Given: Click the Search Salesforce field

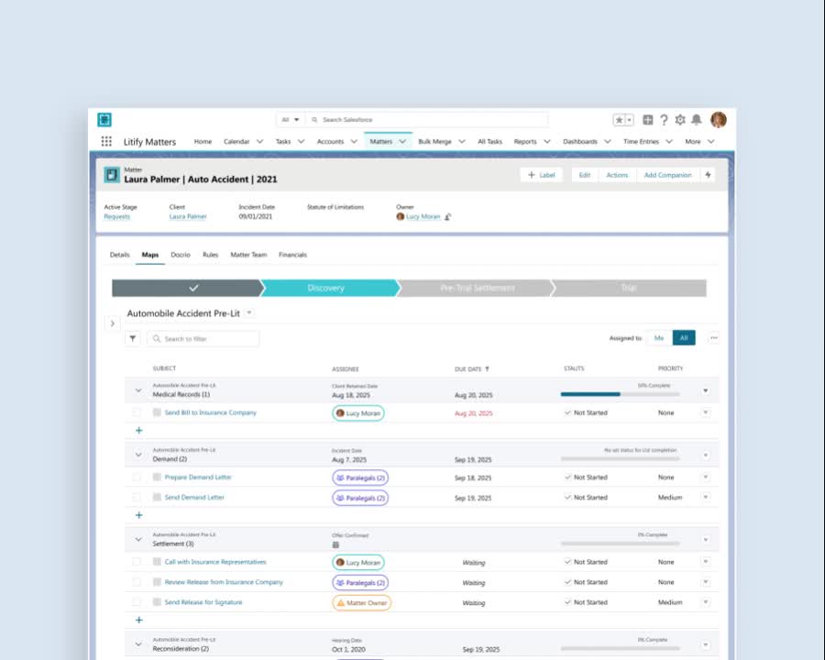Looking at the screenshot, I should [x=427, y=120].
